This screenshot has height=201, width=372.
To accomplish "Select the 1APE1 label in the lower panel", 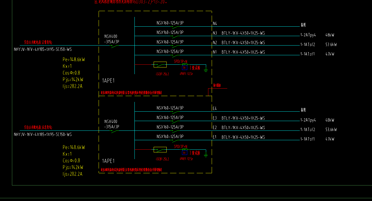I will tap(108, 161).
